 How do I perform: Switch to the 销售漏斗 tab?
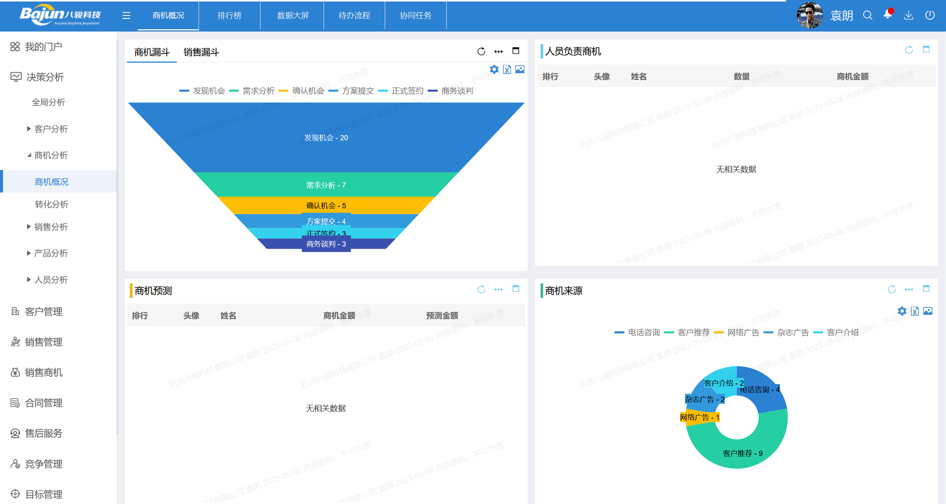pyautogui.click(x=201, y=52)
